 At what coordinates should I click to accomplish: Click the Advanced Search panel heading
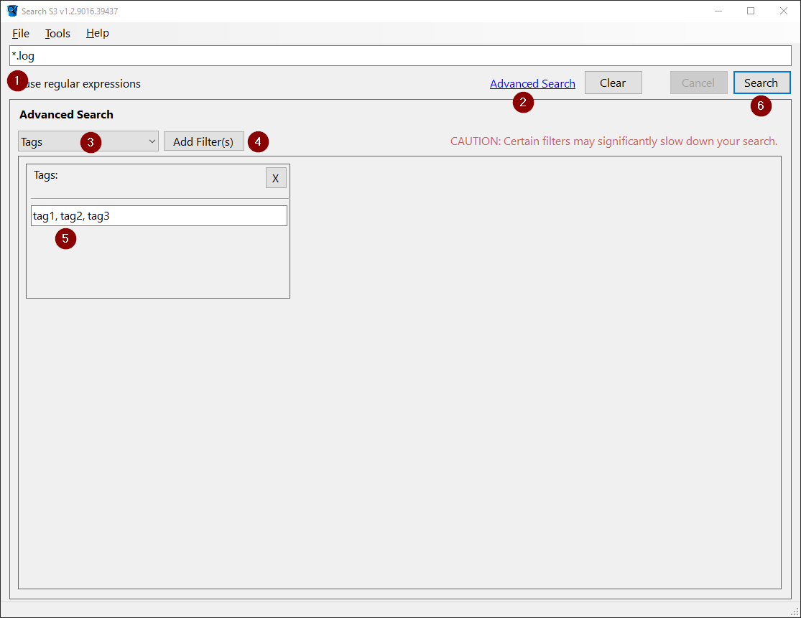point(66,114)
